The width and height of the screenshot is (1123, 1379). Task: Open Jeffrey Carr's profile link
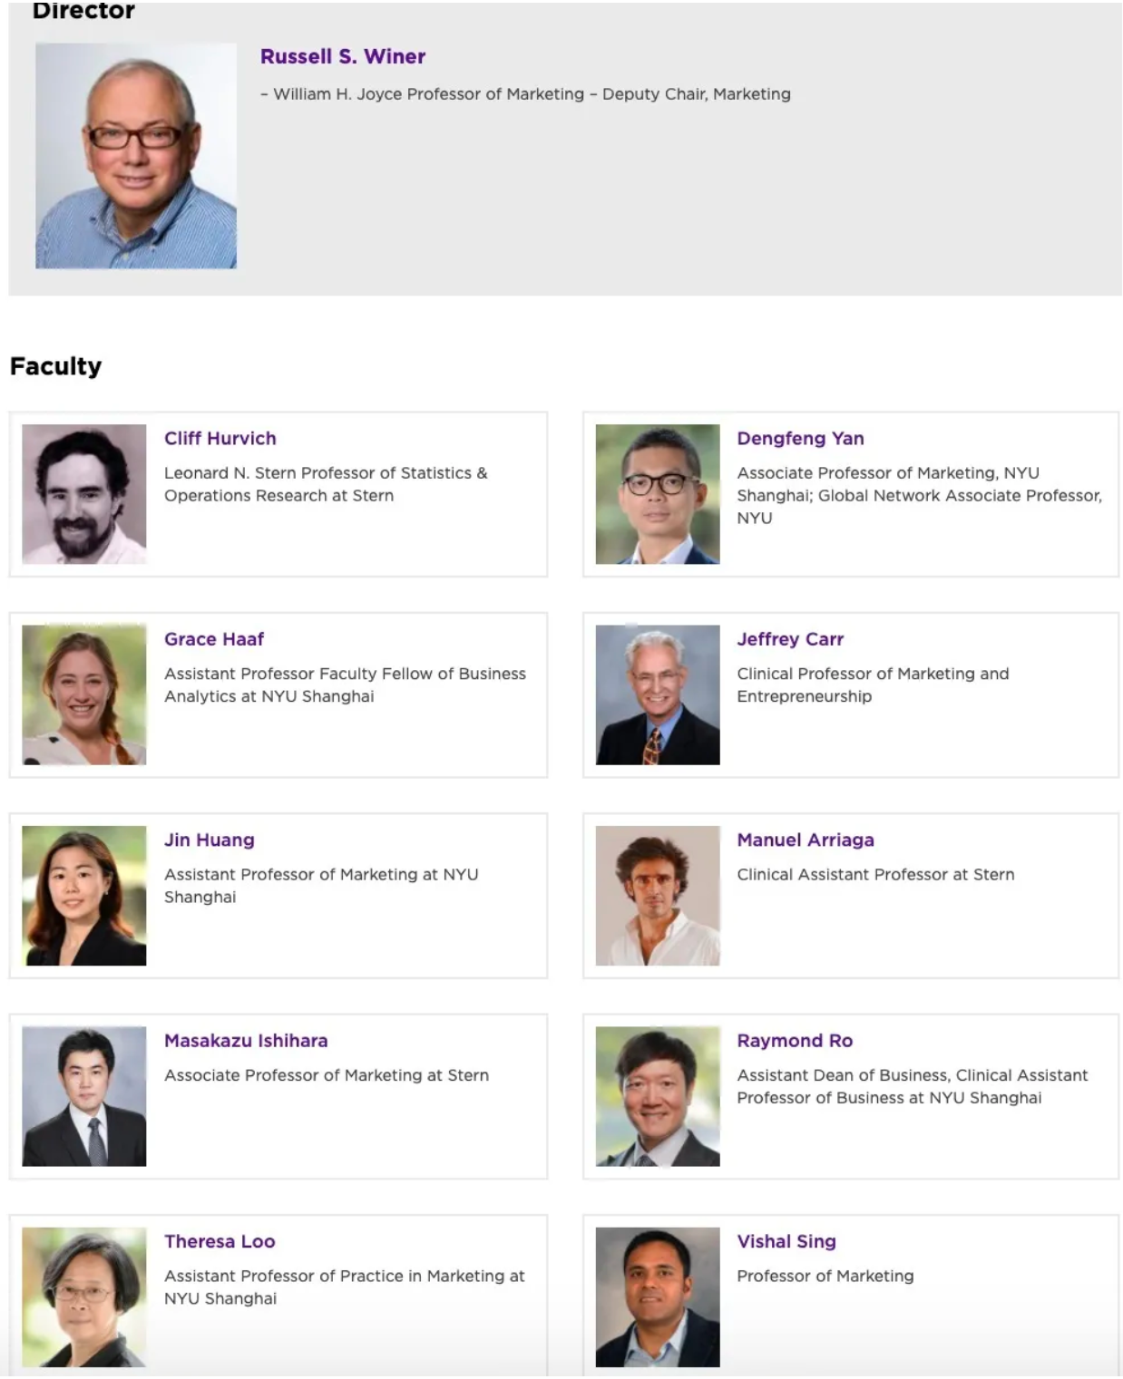coord(790,639)
